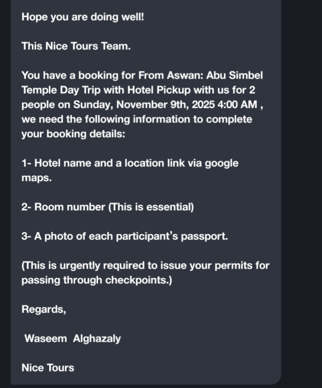322x388 pixels.
Task: Click the final "Nice Tours" signature
Action: coord(47,368)
